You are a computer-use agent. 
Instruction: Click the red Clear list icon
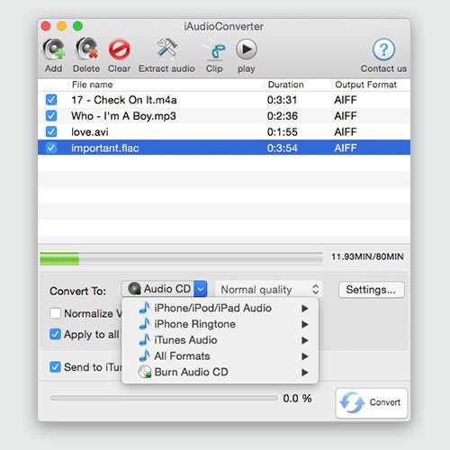[119, 49]
